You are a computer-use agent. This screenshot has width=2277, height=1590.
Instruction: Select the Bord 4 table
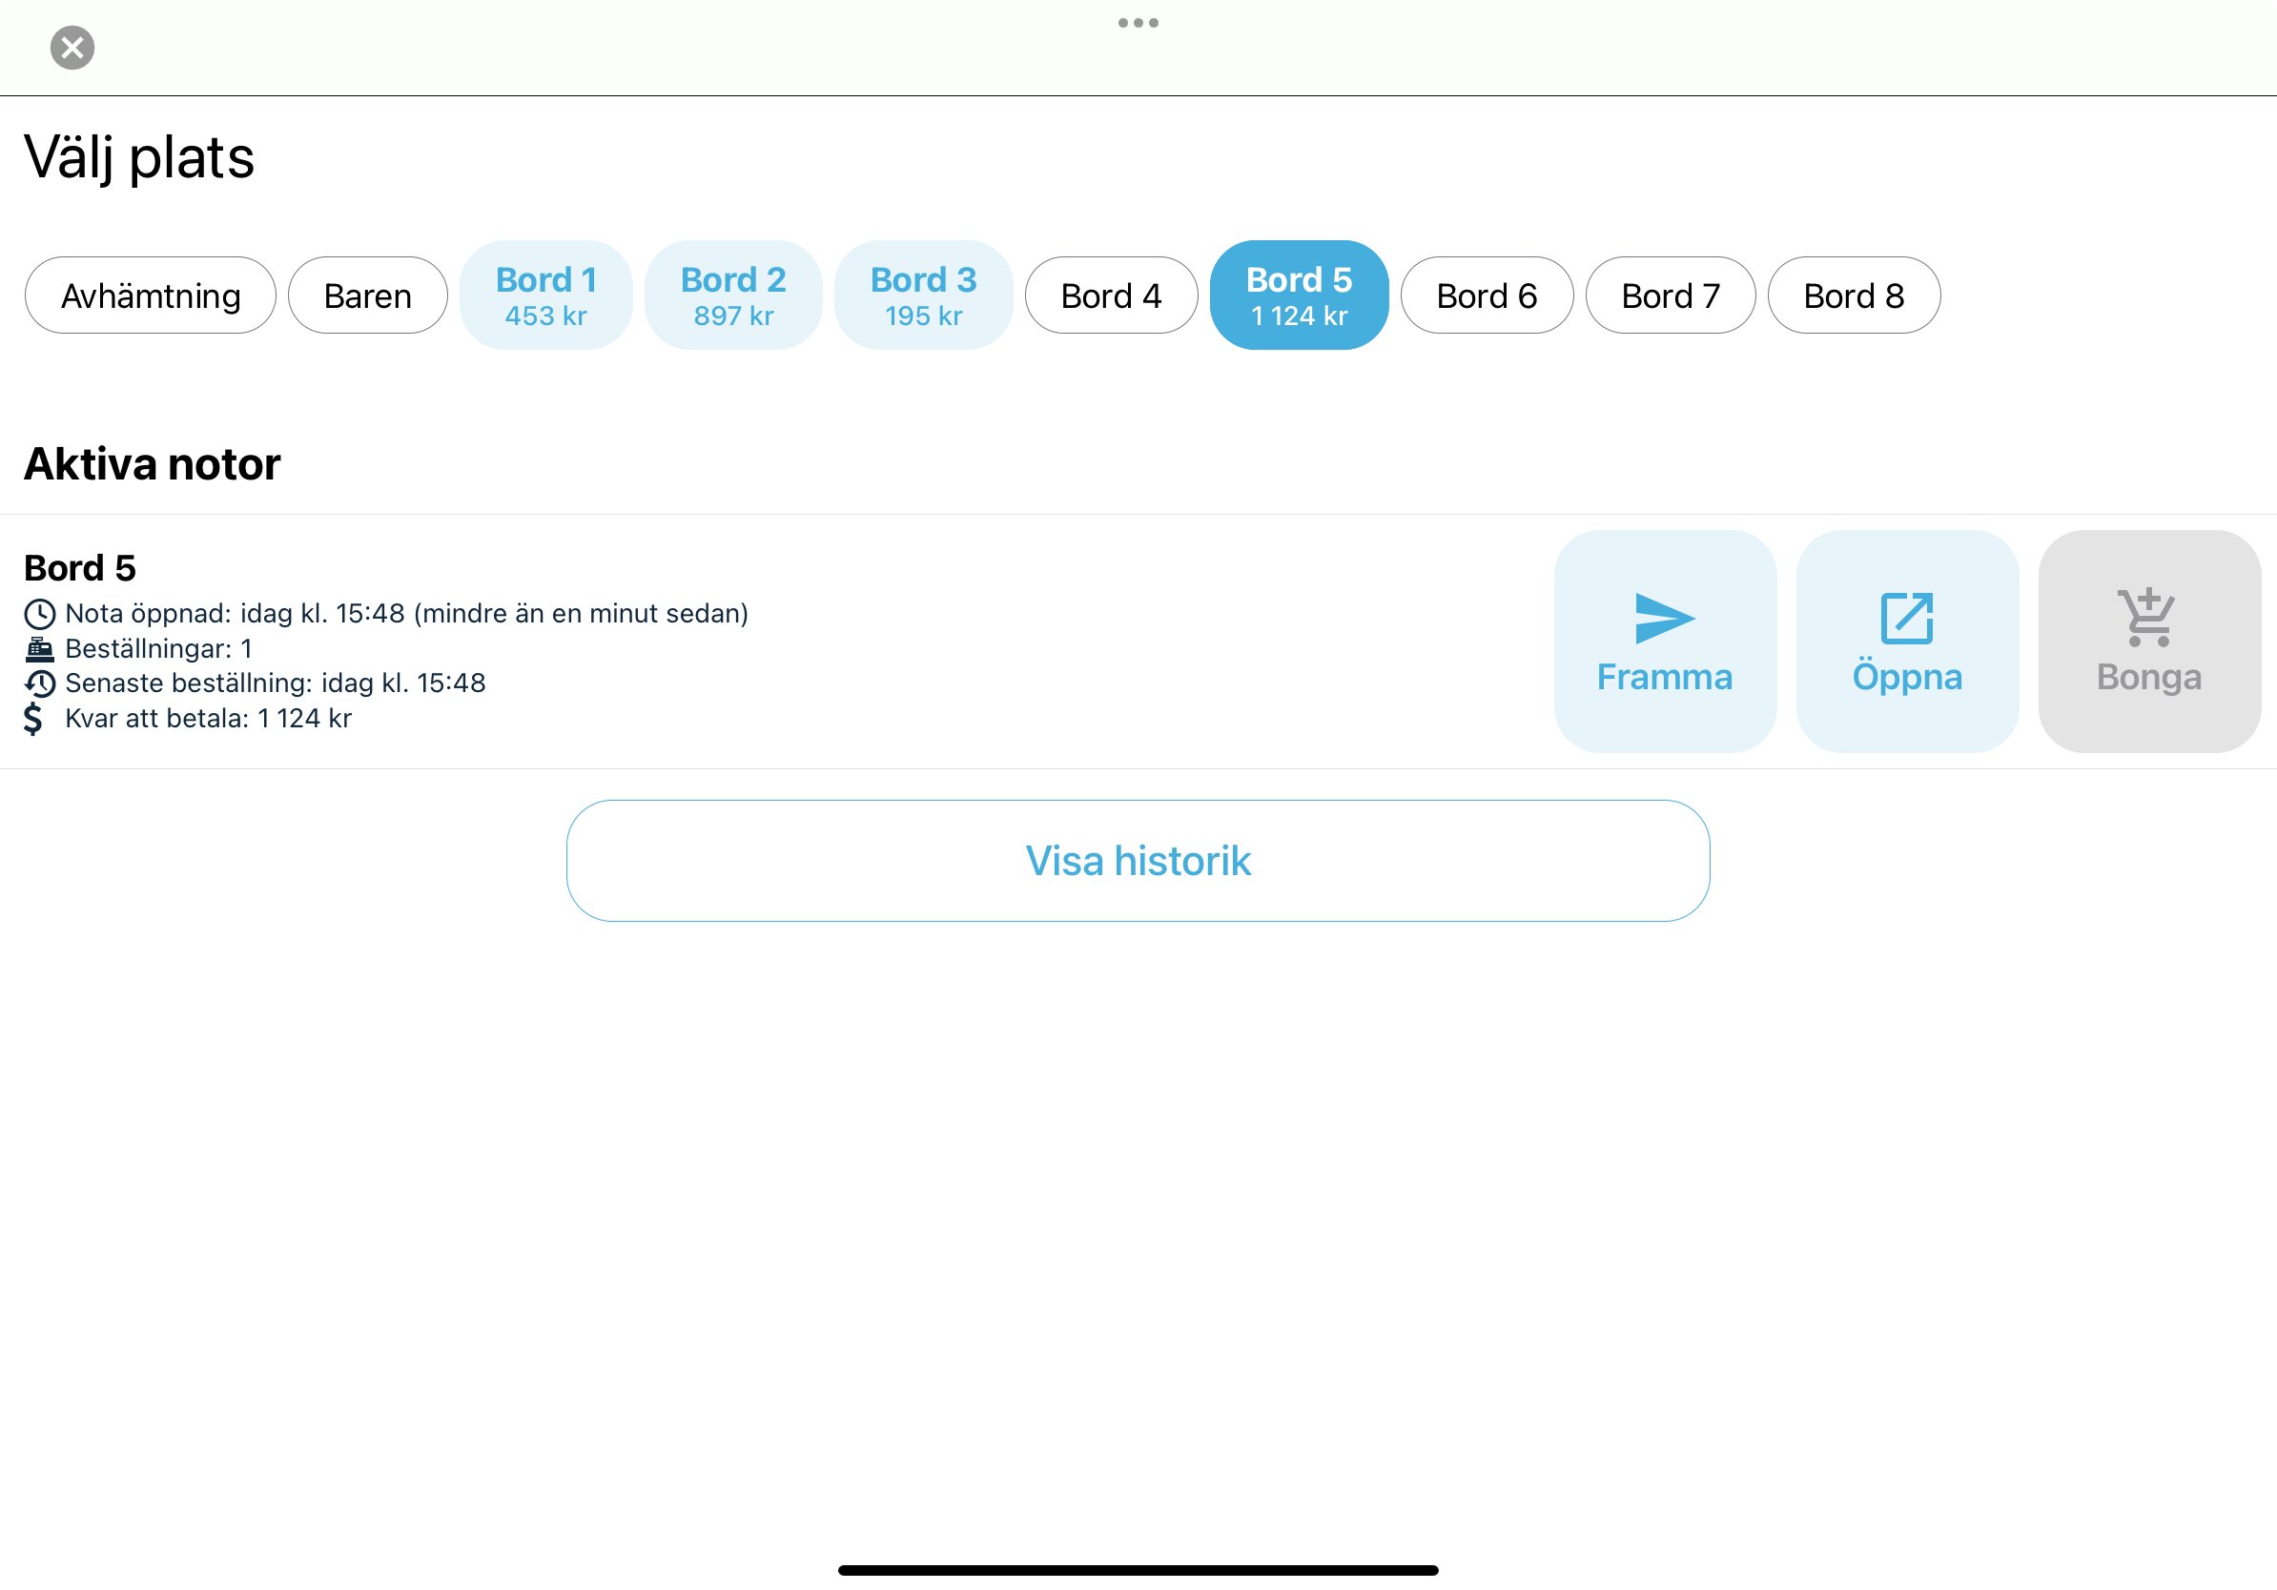(x=1111, y=296)
